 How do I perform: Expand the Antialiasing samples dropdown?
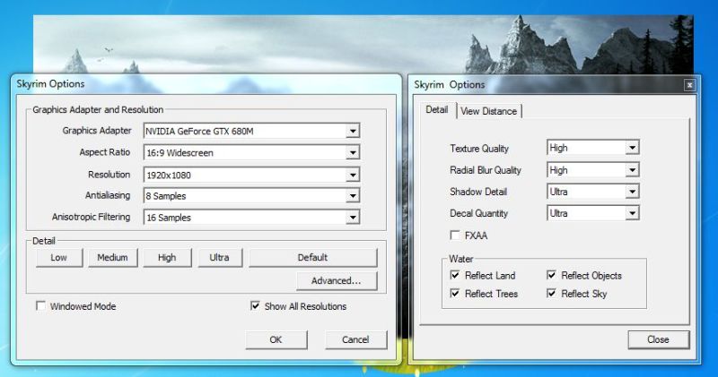click(x=354, y=196)
